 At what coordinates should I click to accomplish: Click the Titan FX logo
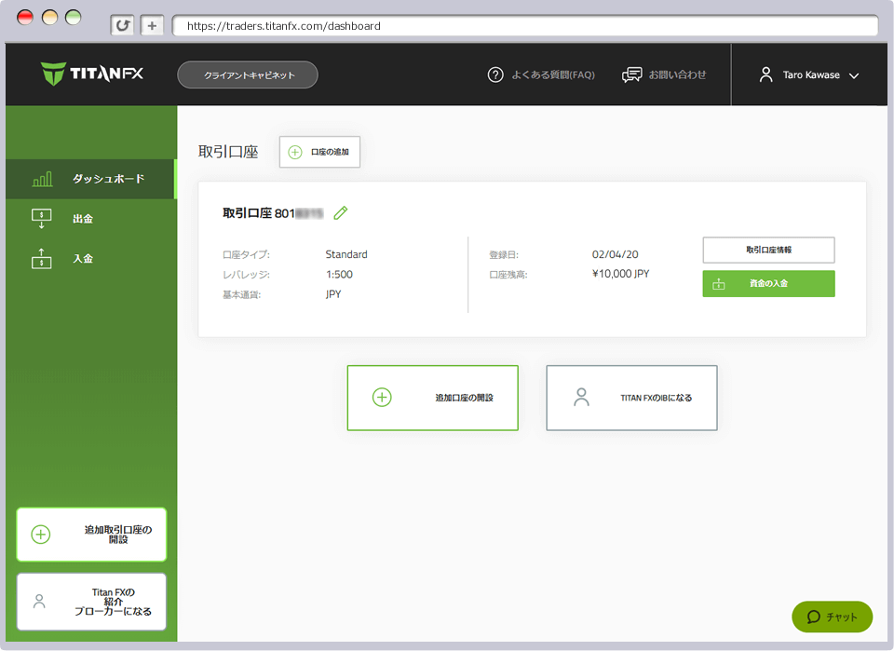[92, 74]
